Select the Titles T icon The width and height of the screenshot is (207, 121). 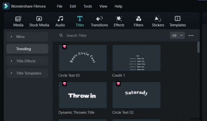80,19
